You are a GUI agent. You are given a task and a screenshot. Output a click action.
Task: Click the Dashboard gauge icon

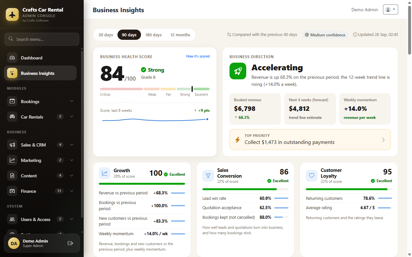12,58
